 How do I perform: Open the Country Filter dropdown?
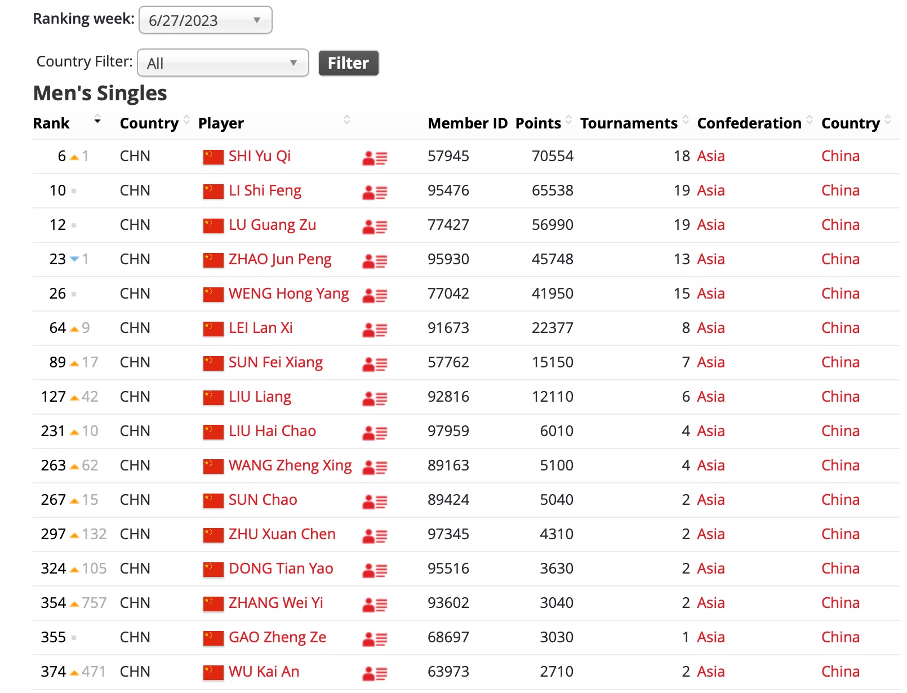(x=223, y=63)
